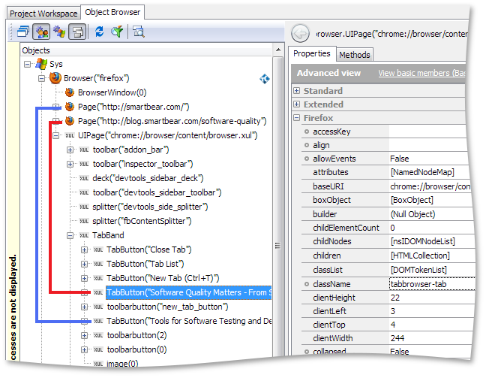Collapse the Browser("firefox") node
The height and width of the screenshot is (378, 486).
click(x=41, y=79)
